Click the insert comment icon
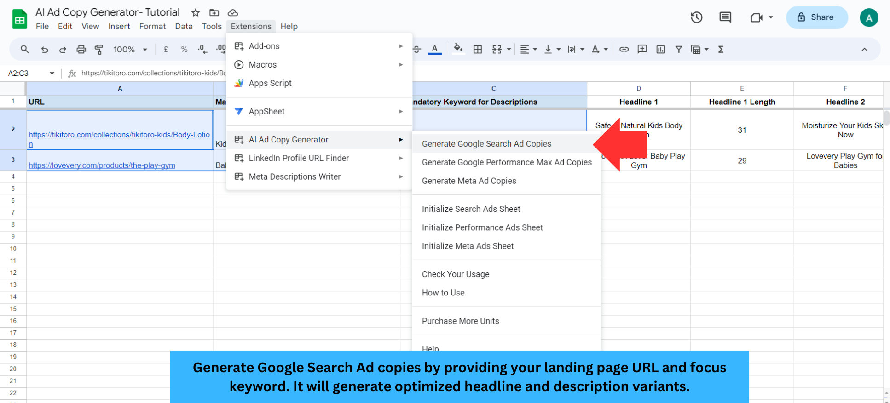 pyautogui.click(x=642, y=49)
